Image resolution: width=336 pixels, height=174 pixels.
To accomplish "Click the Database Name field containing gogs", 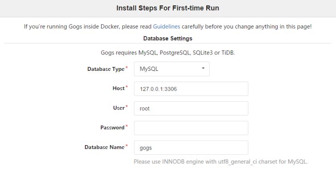I will 191,148.
